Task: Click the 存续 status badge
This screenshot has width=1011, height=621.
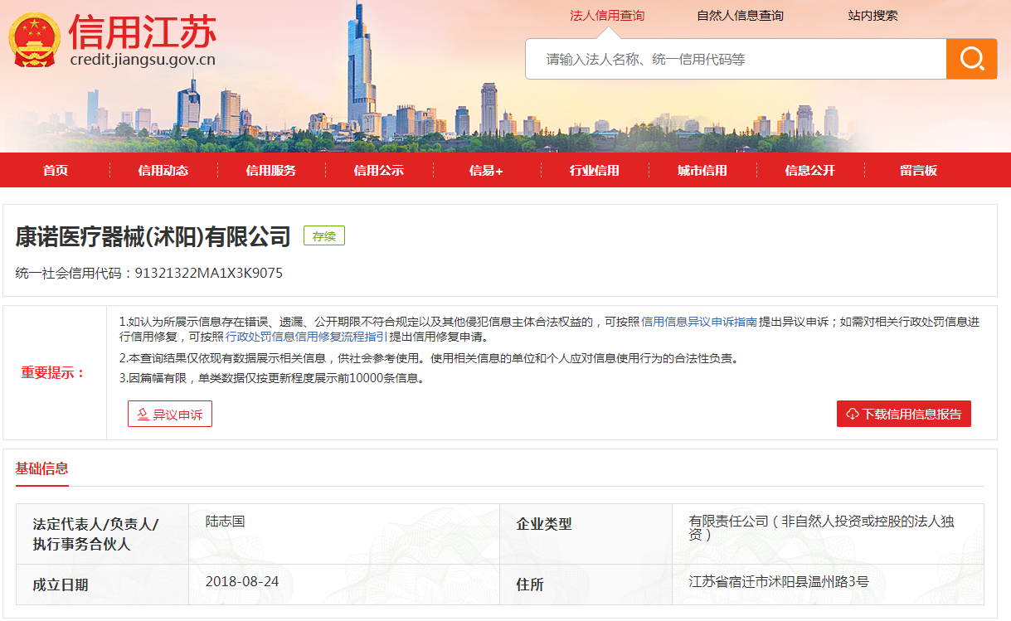Action: click(324, 236)
